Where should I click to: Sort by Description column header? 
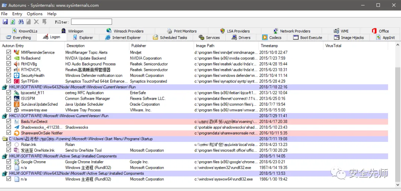pos(97,46)
